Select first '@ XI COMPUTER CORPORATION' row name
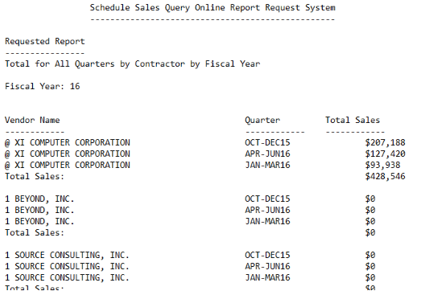 point(68,142)
